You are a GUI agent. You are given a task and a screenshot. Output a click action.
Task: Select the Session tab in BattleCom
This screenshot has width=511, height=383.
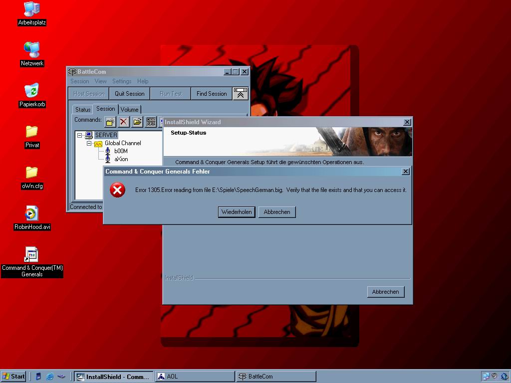[x=106, y=109]
